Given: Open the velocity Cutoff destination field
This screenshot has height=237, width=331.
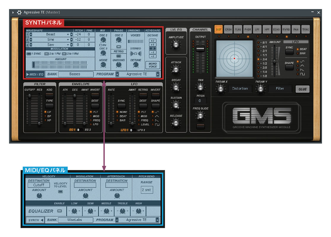Looking at the screenshot, I should tap(39, 185).
